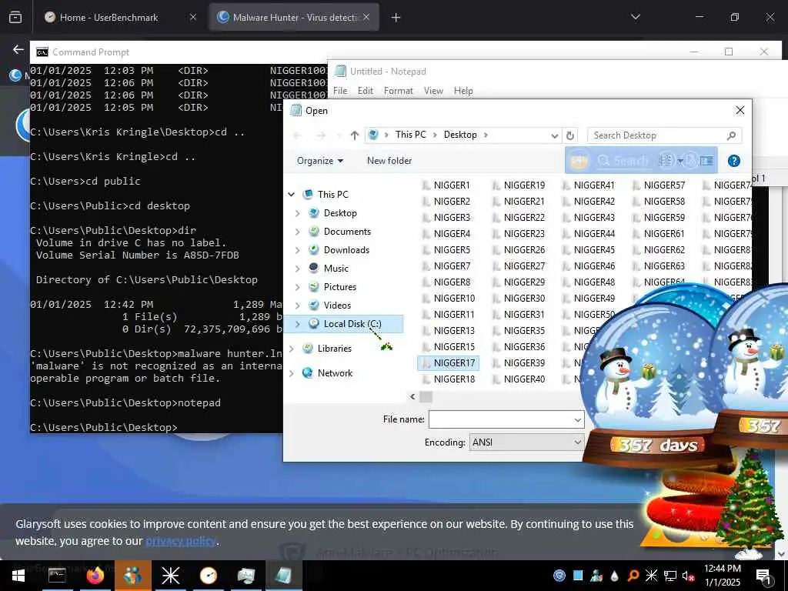Expand the Libraries tree node
788x591 pixels.
pos(292,349)
